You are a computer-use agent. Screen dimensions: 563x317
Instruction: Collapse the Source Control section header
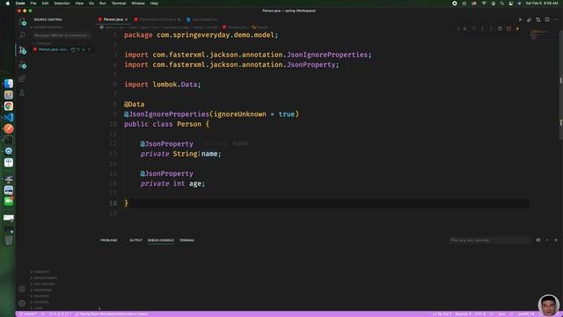[47, 27]
